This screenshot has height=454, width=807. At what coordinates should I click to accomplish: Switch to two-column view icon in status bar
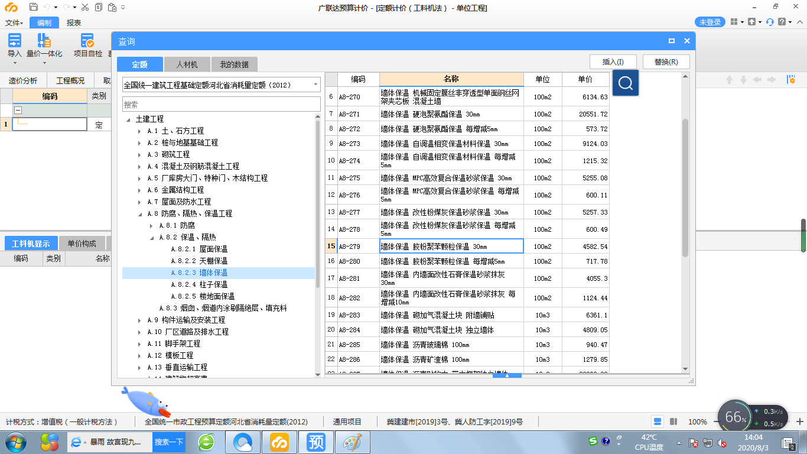(x=673, y=421)
